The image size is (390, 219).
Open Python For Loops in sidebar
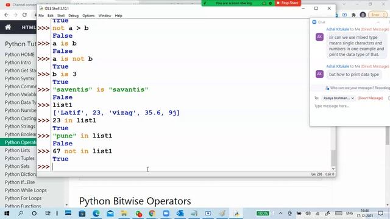click(23, 198)
